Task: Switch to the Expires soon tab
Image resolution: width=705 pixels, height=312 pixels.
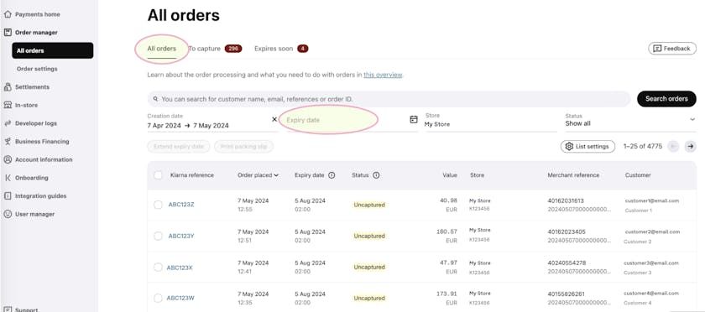Action: click(x=281, y=49)
